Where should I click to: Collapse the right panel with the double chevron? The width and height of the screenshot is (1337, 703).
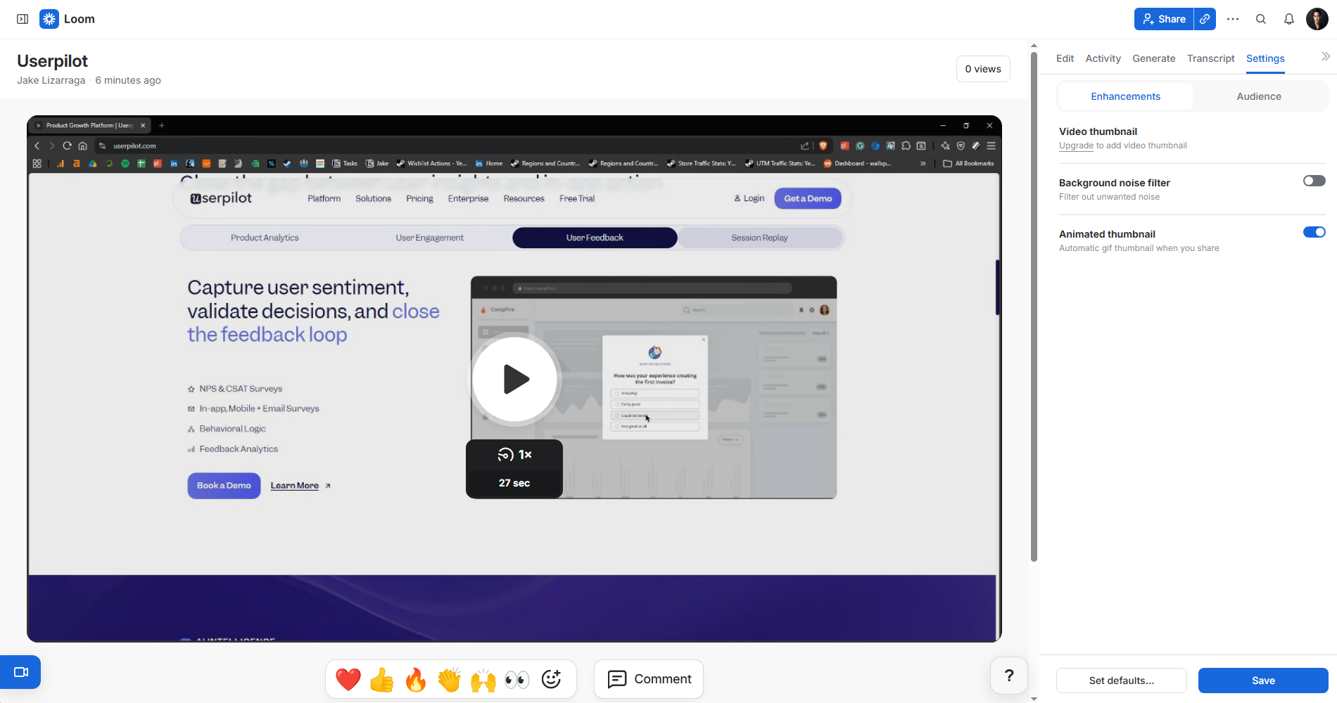pyautogui.click(x=1326, y=56)
